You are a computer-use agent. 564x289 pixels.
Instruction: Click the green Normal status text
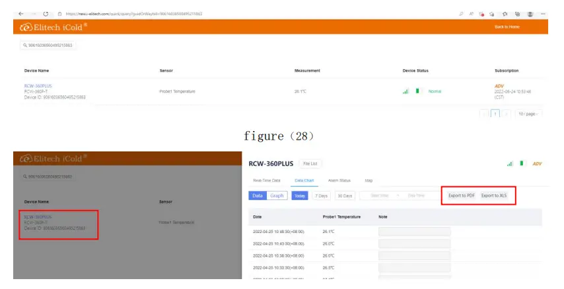point(435,92)
